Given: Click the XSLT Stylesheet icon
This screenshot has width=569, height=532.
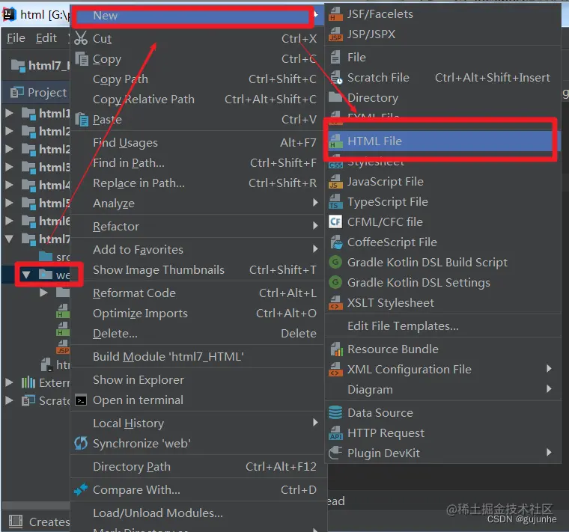Looking at the screenshot, I should 335,303.
